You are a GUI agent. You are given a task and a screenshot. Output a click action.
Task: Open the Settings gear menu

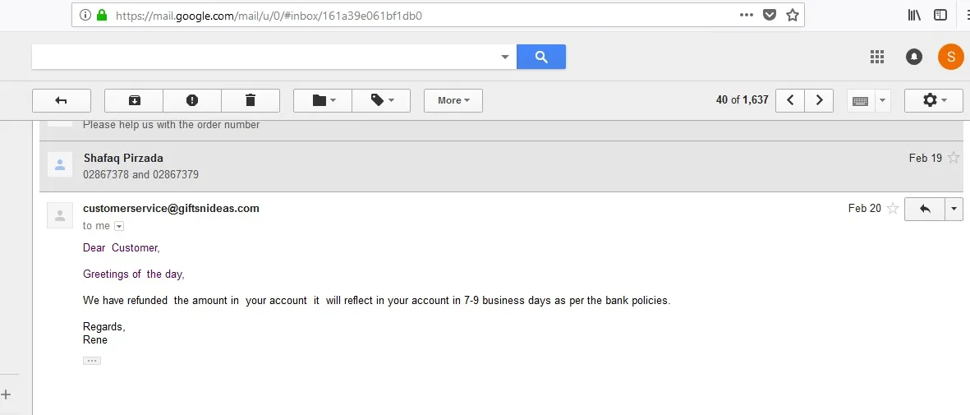(933, 100)
